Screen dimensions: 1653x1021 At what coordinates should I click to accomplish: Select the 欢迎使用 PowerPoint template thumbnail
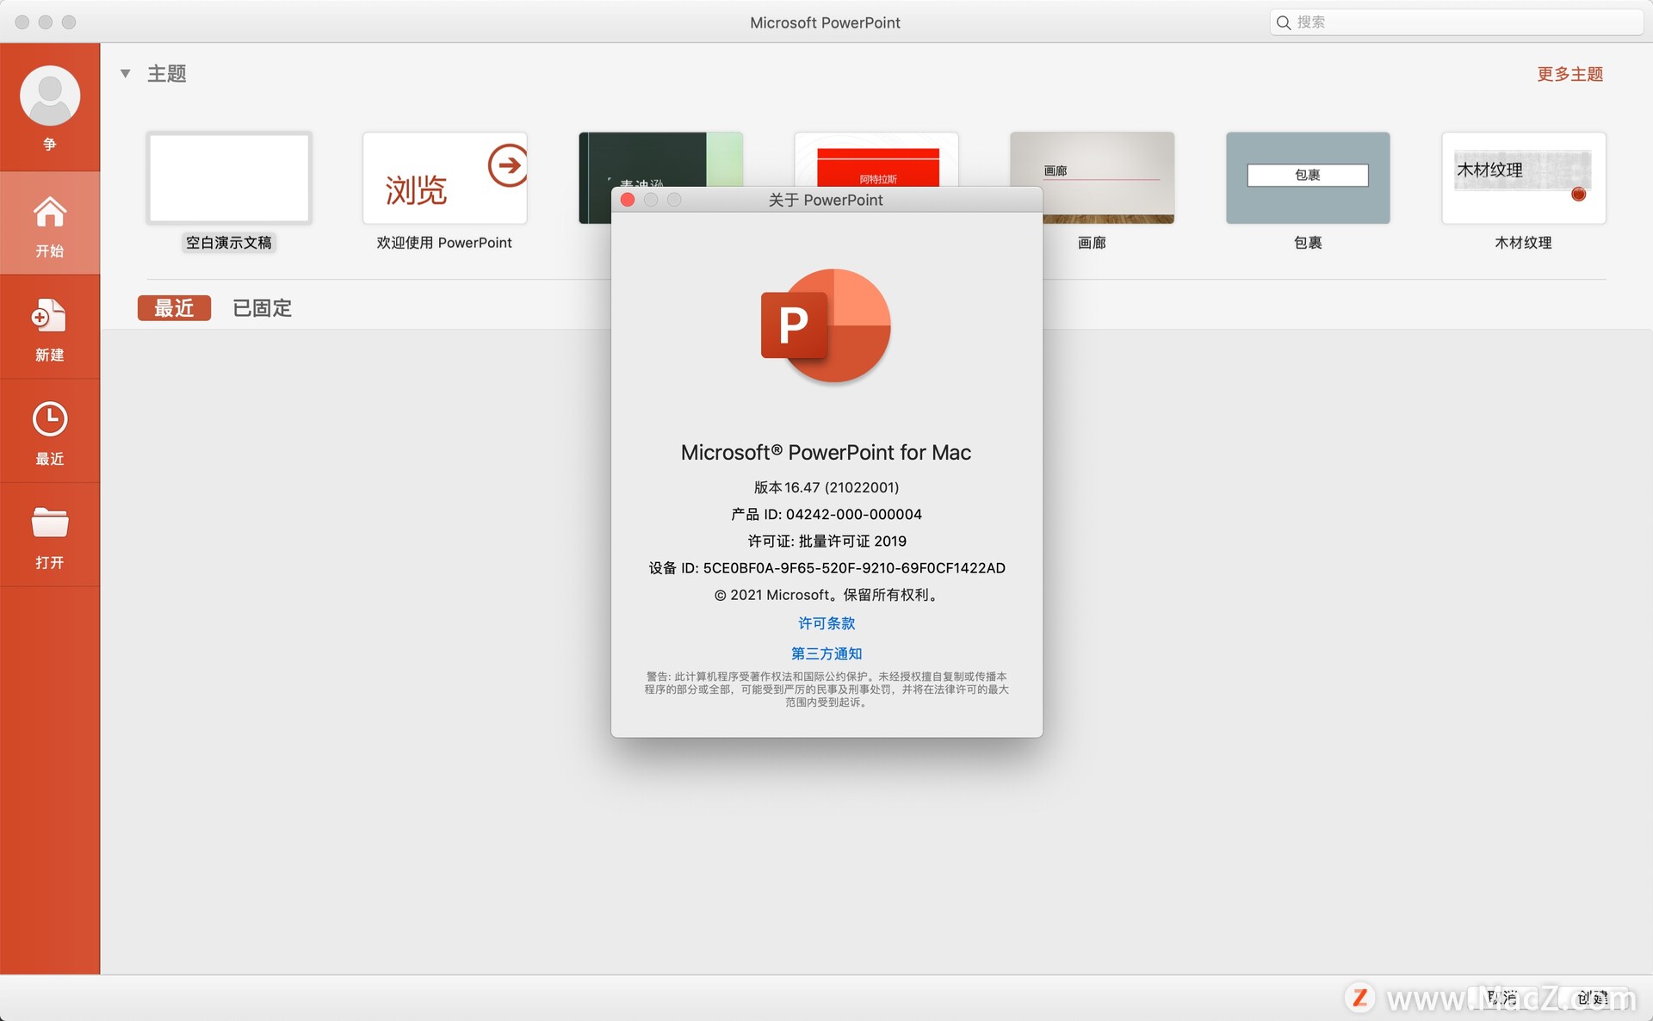(x=445, y=178)
